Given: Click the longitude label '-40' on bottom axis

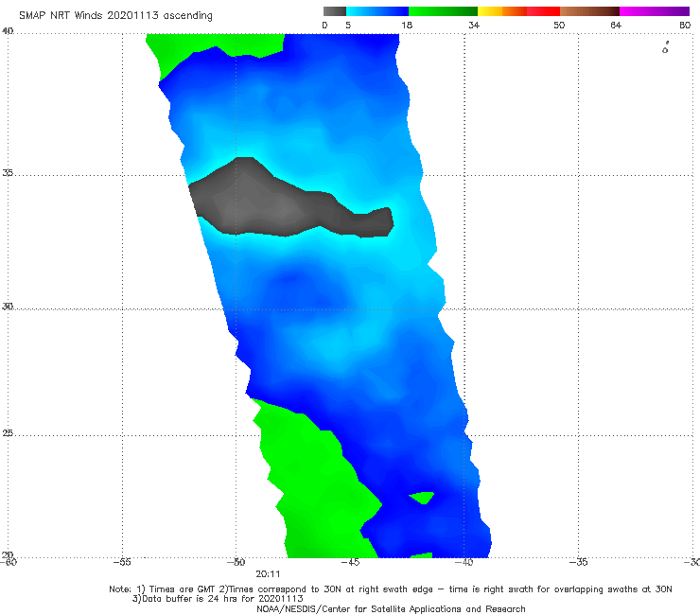Looking at the screenshot, I should [x=464, y=562].
